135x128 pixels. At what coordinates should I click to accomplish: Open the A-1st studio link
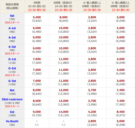[12, 28]
